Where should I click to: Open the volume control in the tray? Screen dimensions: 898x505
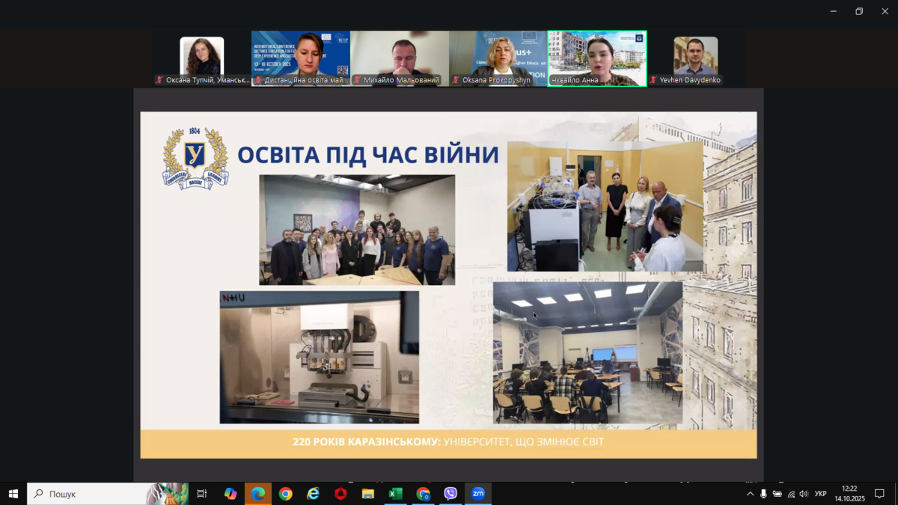point(804,494)
